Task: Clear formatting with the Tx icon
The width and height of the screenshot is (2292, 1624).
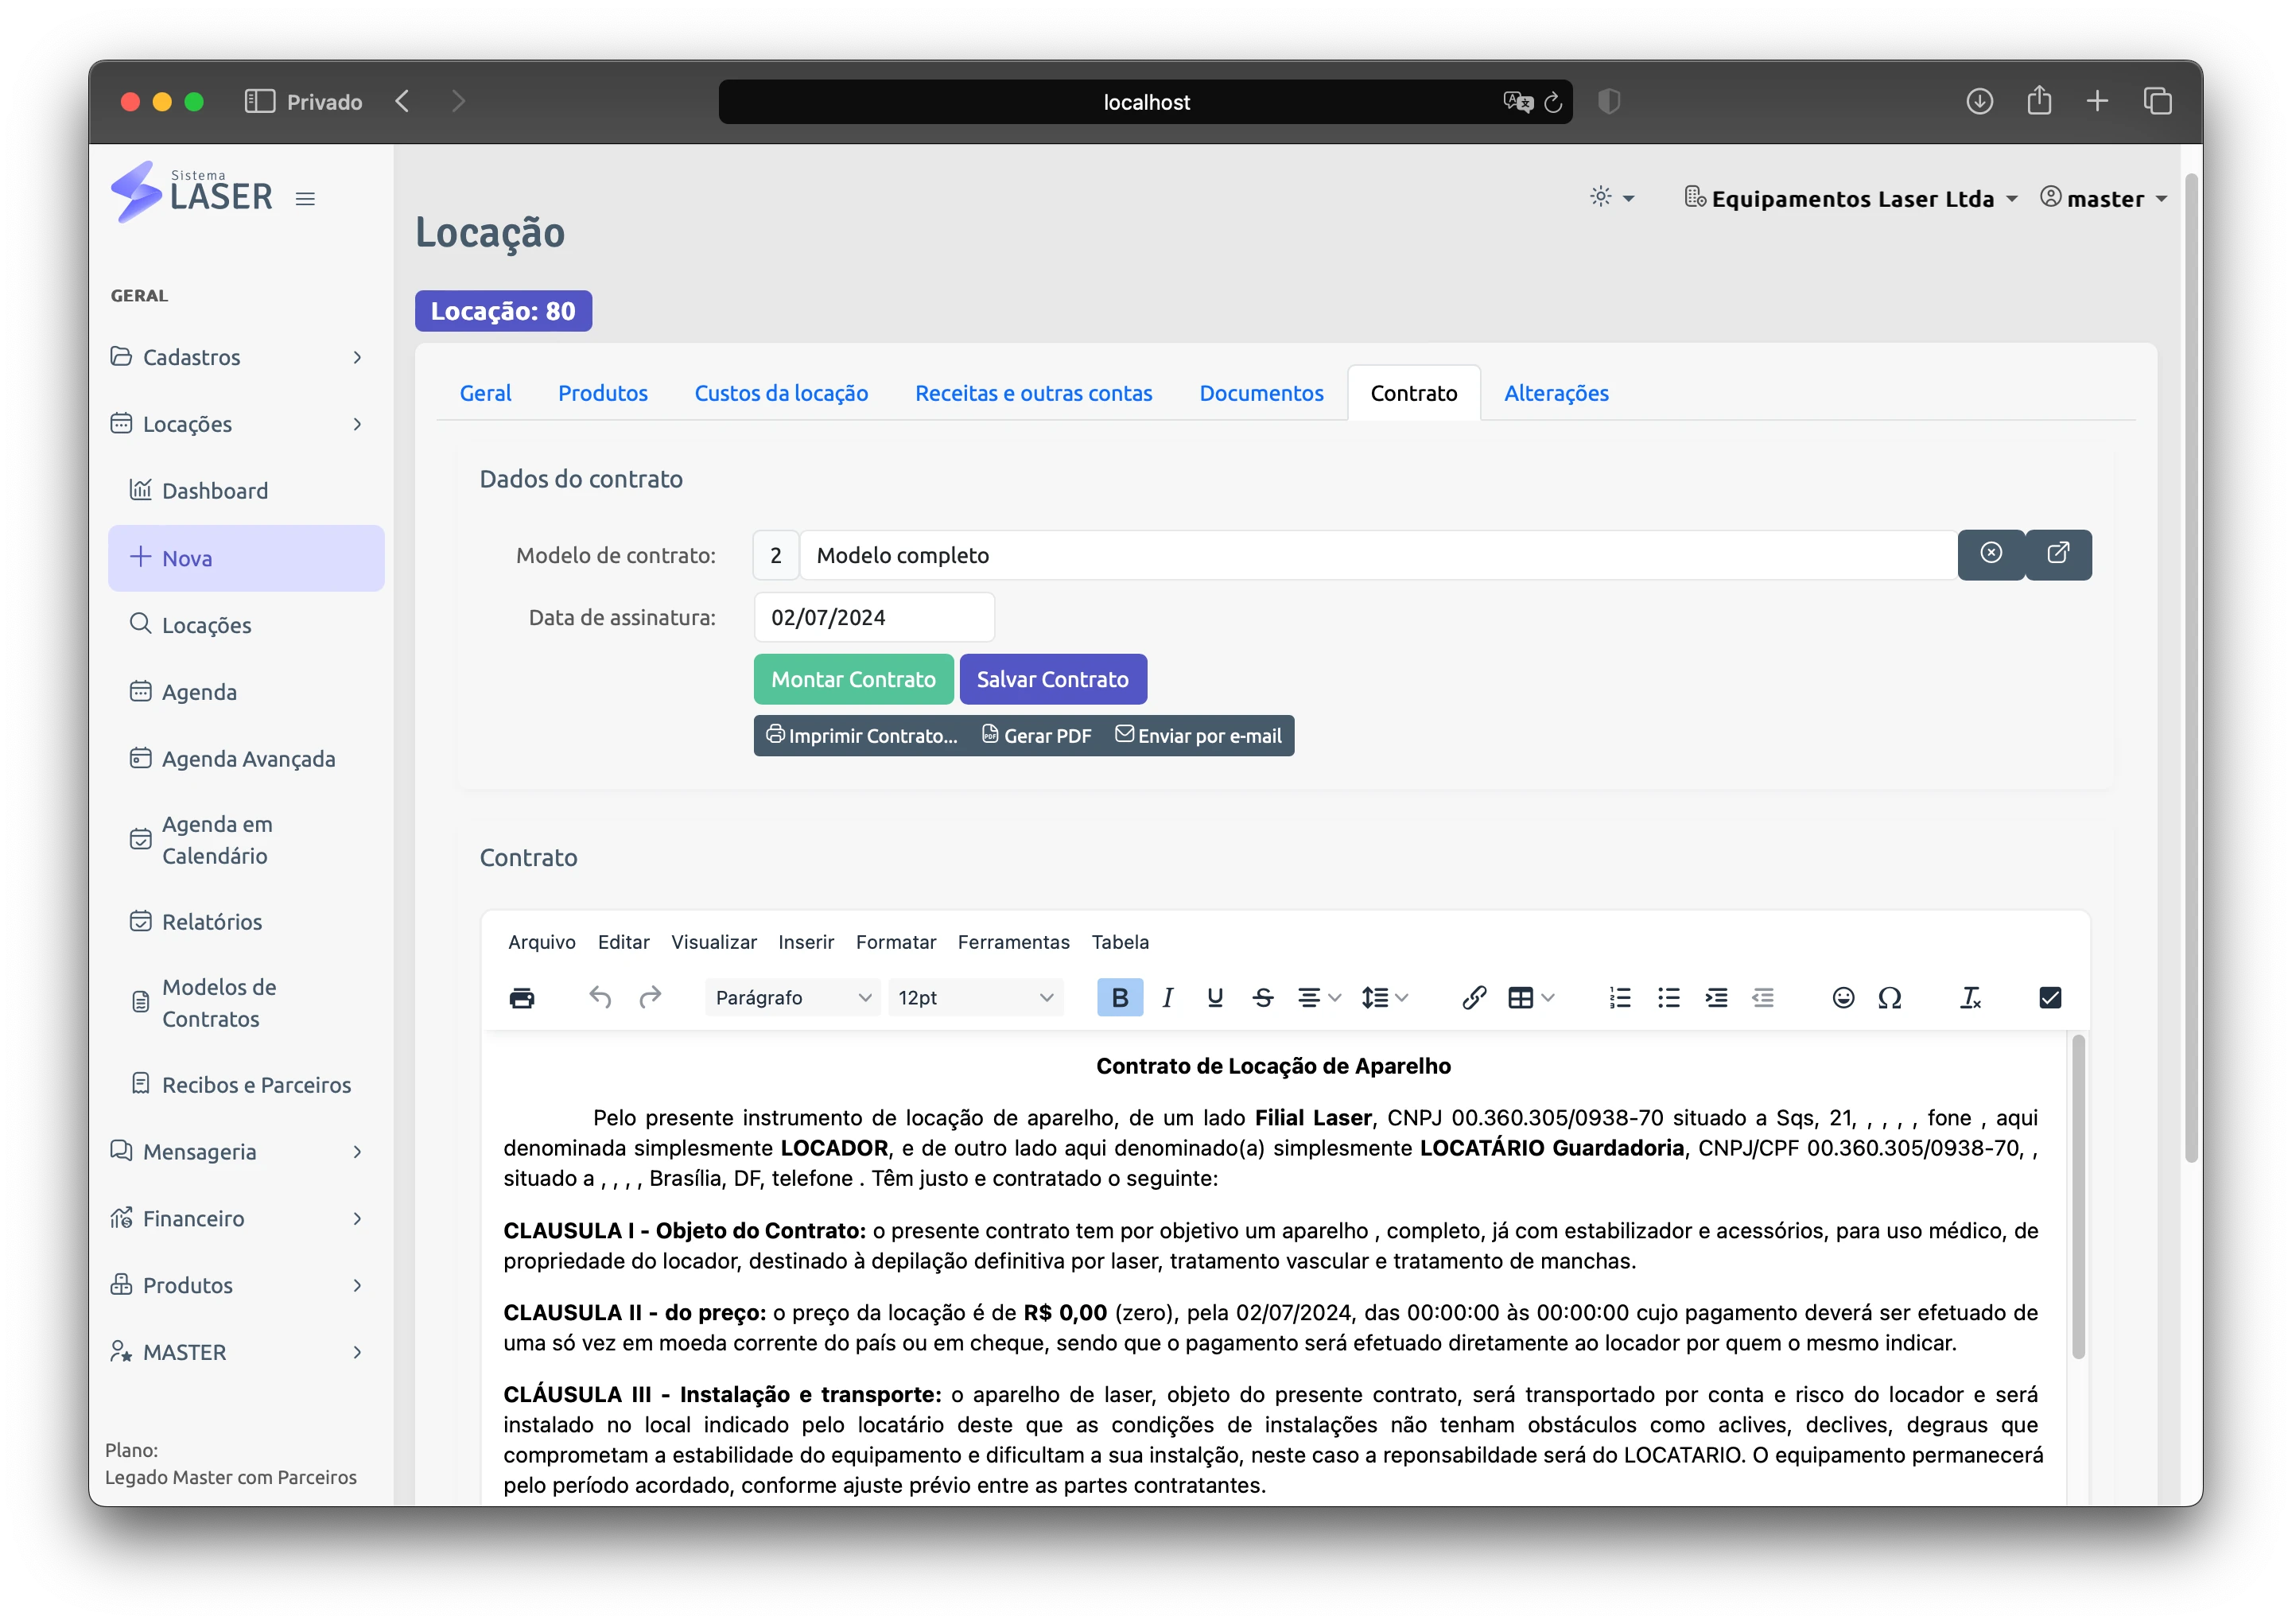Action: (x=1970, y=997)
